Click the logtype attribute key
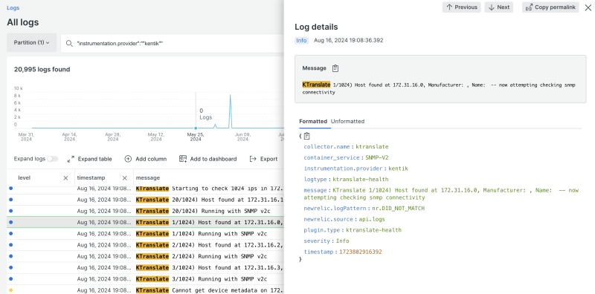The width and height of the screenshot is (595, 294). click(315, 180)
